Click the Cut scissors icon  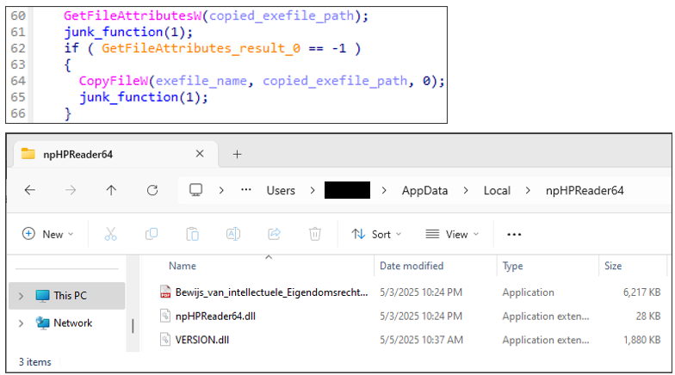point(111,234)
